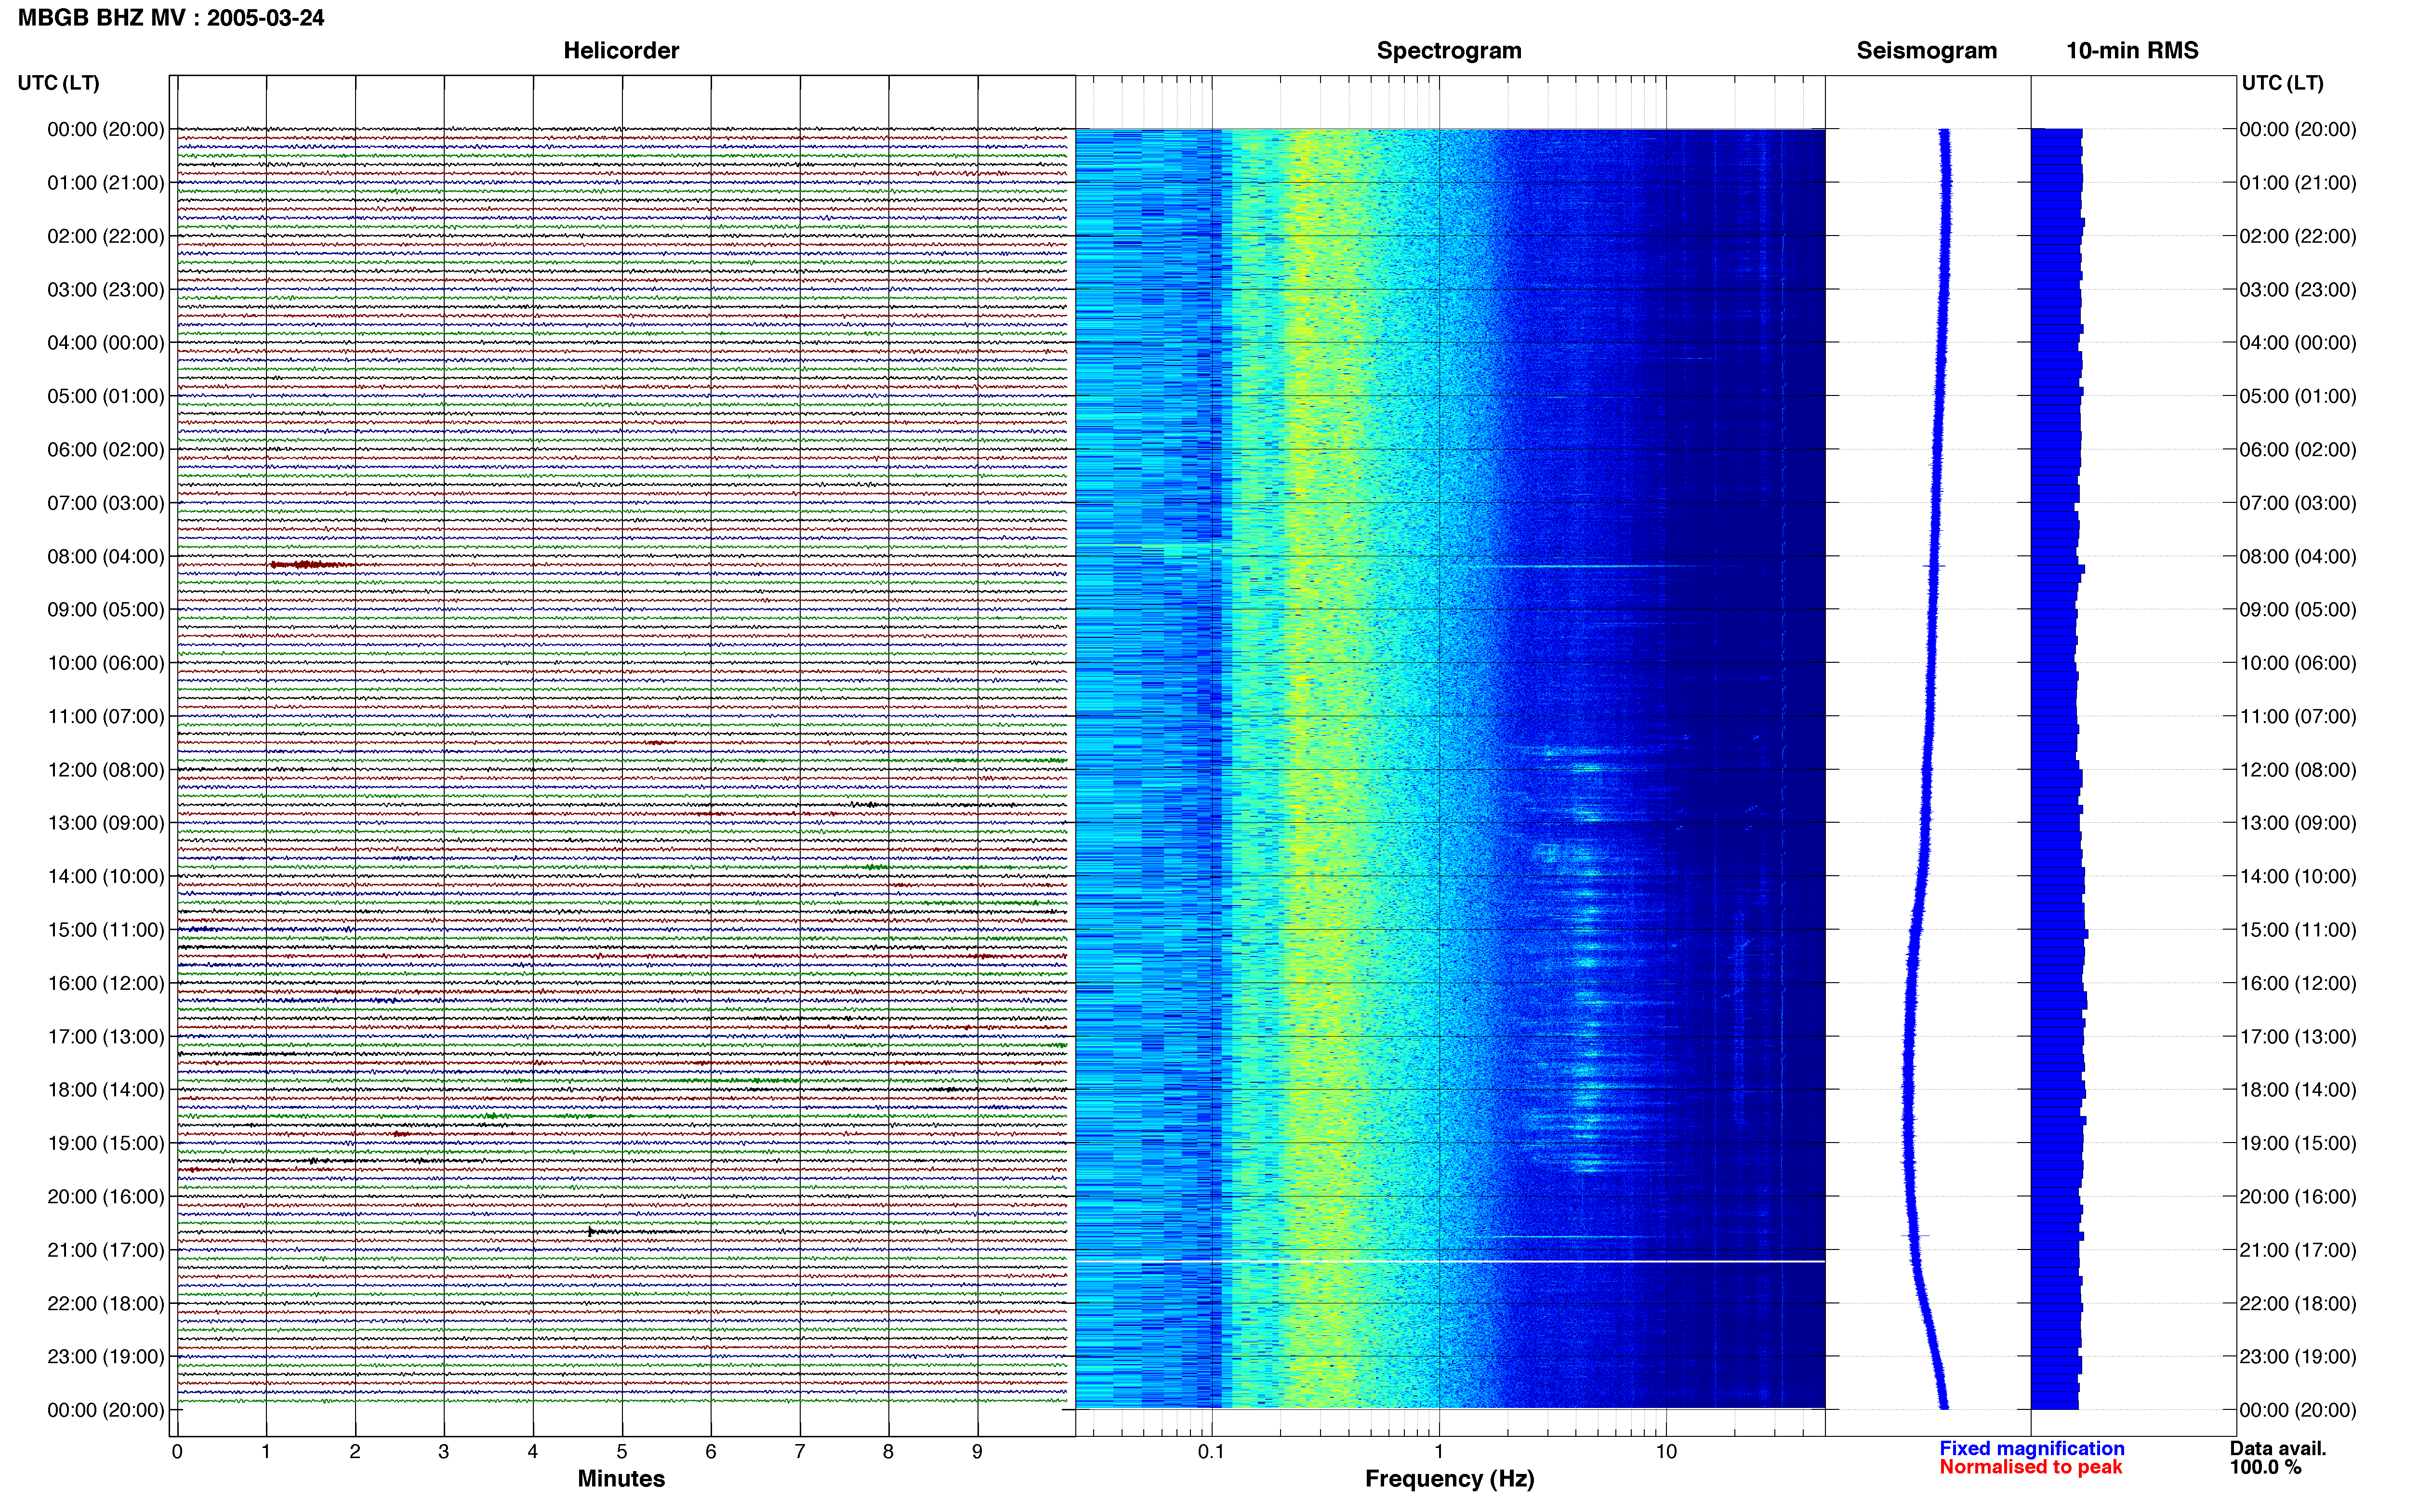This screenshot has width=2418, height=1512.
Task: Click the 14:00 (10:00) label beside the RMS panel
Action: [2298, 876]
